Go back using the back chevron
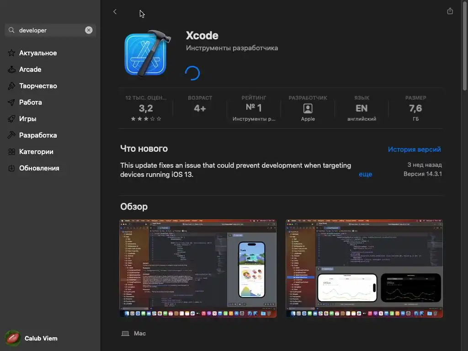This screenshot has width=468, height=351. pyautogui.click(x=115, y=11)
